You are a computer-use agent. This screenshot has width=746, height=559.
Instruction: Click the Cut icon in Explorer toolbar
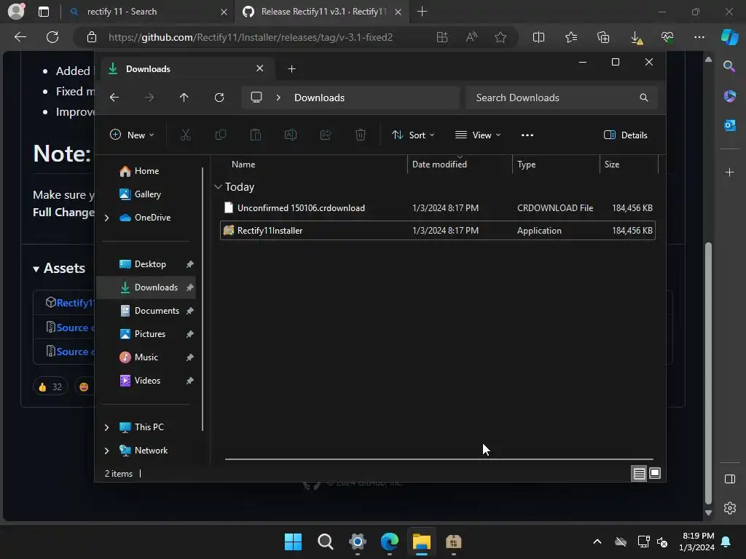[x=186, y=135]
